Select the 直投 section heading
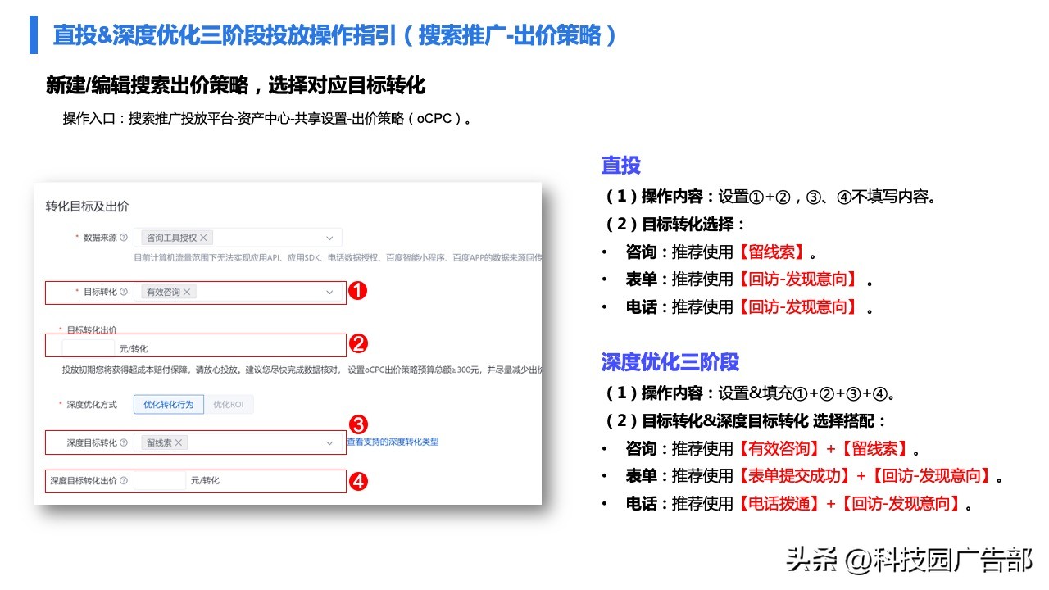Viewport: 1049px width, 590px height. tap(620, 166)
